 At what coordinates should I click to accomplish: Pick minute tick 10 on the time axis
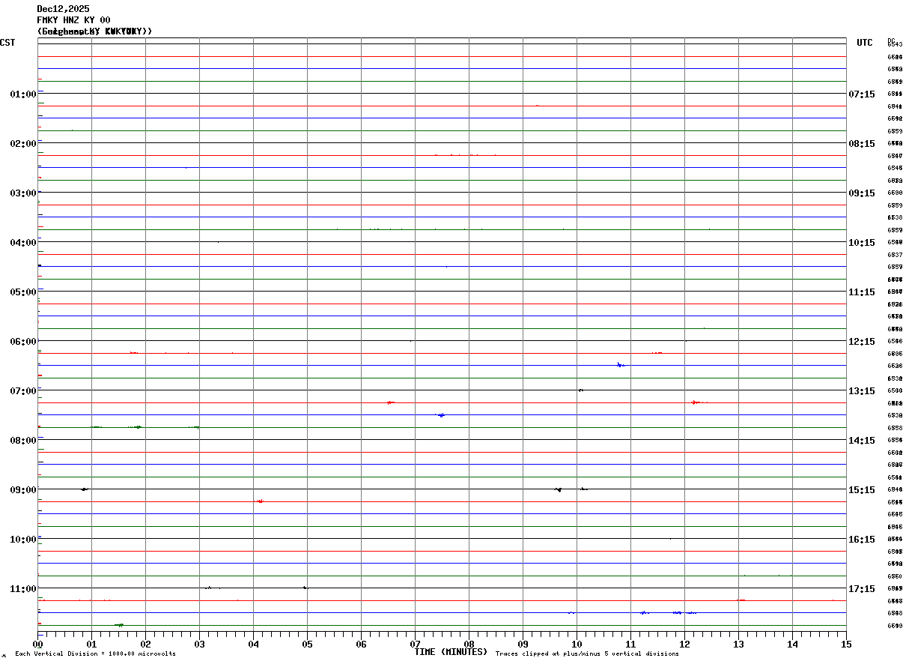click(577, 644)
